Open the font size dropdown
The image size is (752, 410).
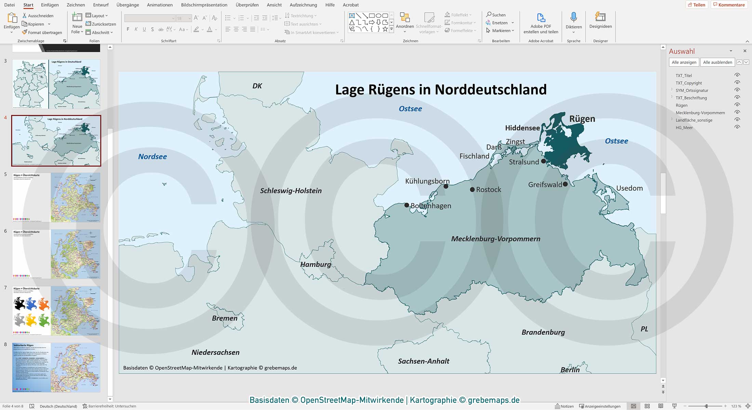pyautogui.click(x=190, y=18)
